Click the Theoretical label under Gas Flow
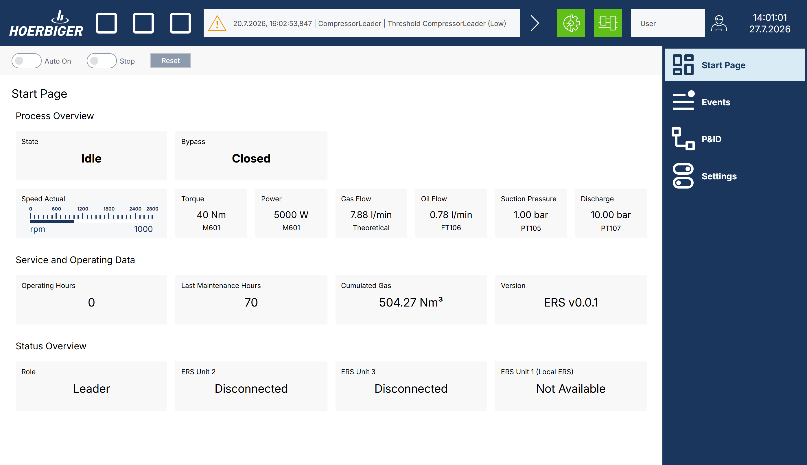 [x=371, y=228]
